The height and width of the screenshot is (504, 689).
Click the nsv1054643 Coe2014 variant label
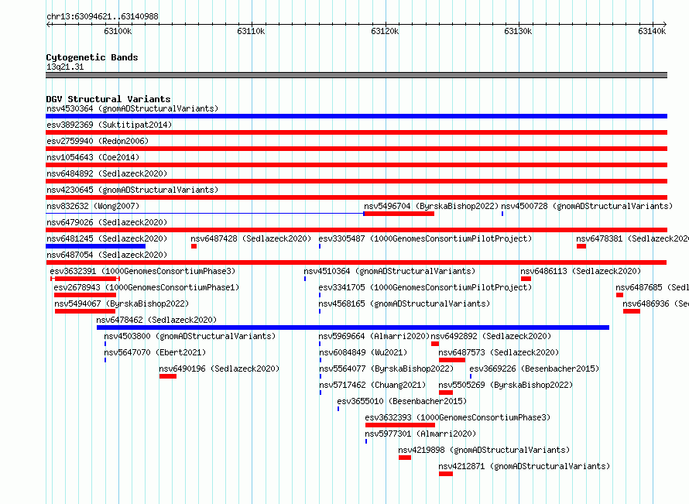[93, 157]
